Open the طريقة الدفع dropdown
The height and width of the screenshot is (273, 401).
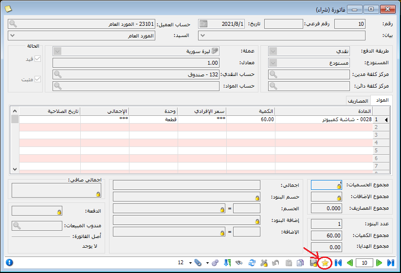[273, 51]
